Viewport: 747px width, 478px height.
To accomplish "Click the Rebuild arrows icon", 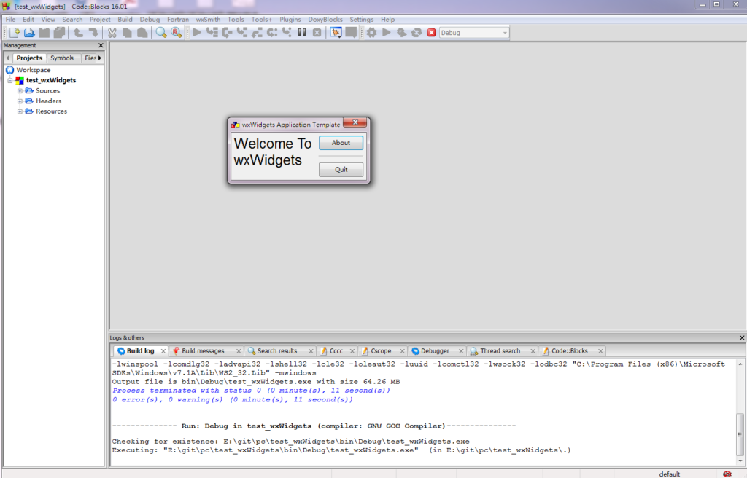I will (417, 32).
